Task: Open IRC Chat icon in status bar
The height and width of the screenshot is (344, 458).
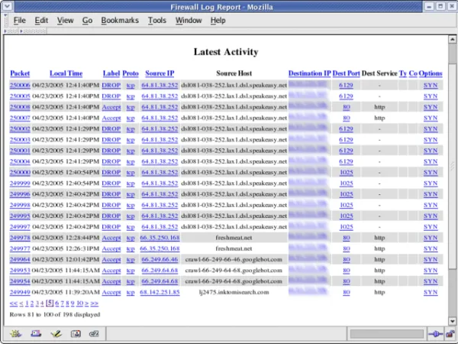Action: (x=94, y=333)
